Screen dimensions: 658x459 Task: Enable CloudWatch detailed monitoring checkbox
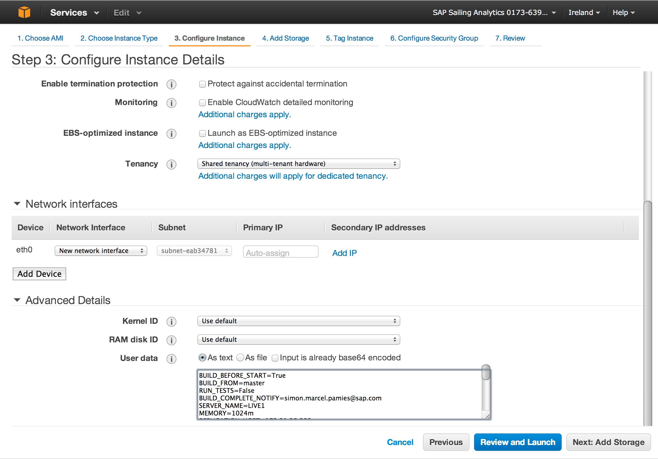[202, 103]
